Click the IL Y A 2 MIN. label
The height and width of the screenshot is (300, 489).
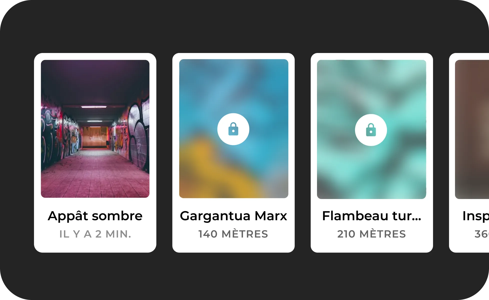pos(95,234)
